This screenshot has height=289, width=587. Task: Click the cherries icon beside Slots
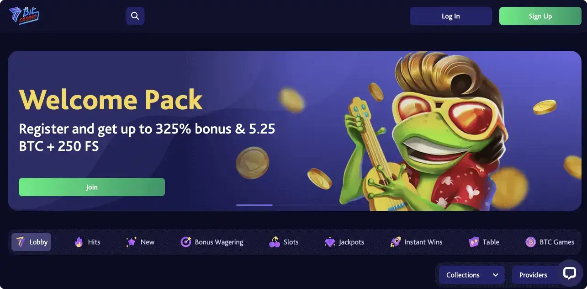[x=275, y=242]
